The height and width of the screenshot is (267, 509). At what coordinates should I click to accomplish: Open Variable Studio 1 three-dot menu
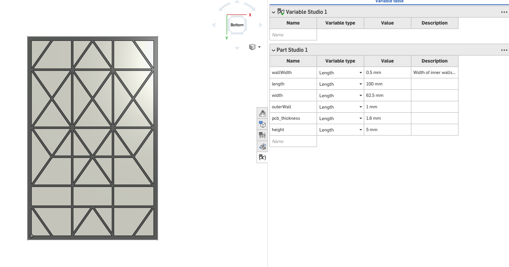pos(504,12)
